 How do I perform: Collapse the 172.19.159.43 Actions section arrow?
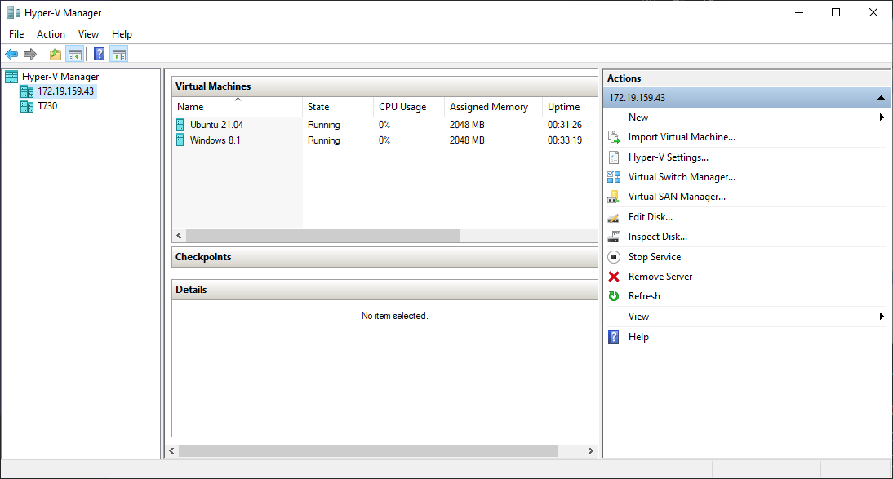coord(881,98)
